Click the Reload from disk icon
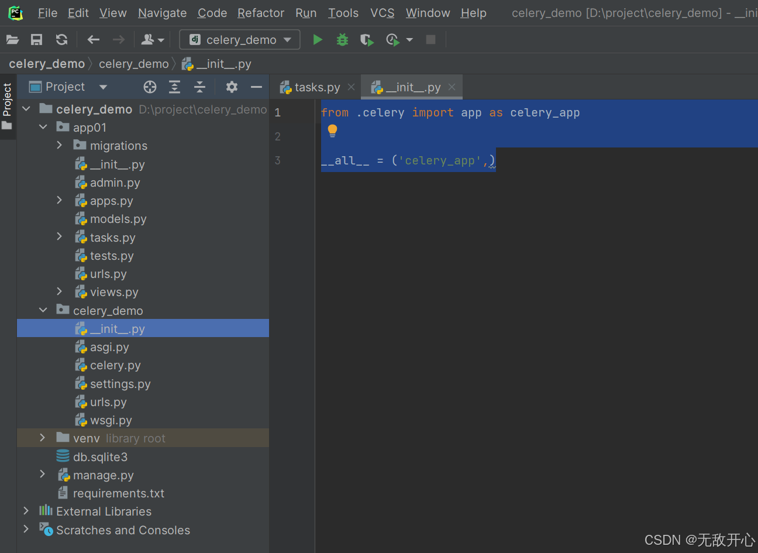Image resolution: width=758 pixels, height=553 pixels. (x=61, y=39)
